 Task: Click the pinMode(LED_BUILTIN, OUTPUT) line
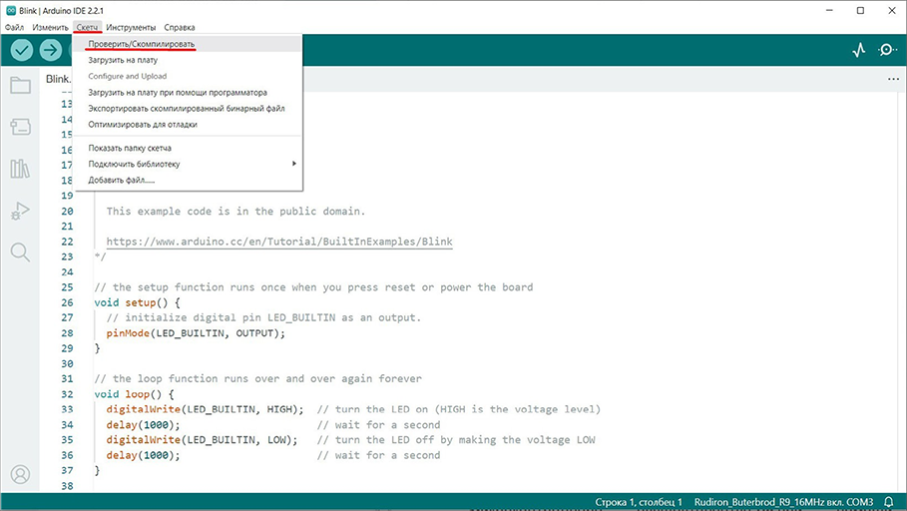click(x=196, y=333)
